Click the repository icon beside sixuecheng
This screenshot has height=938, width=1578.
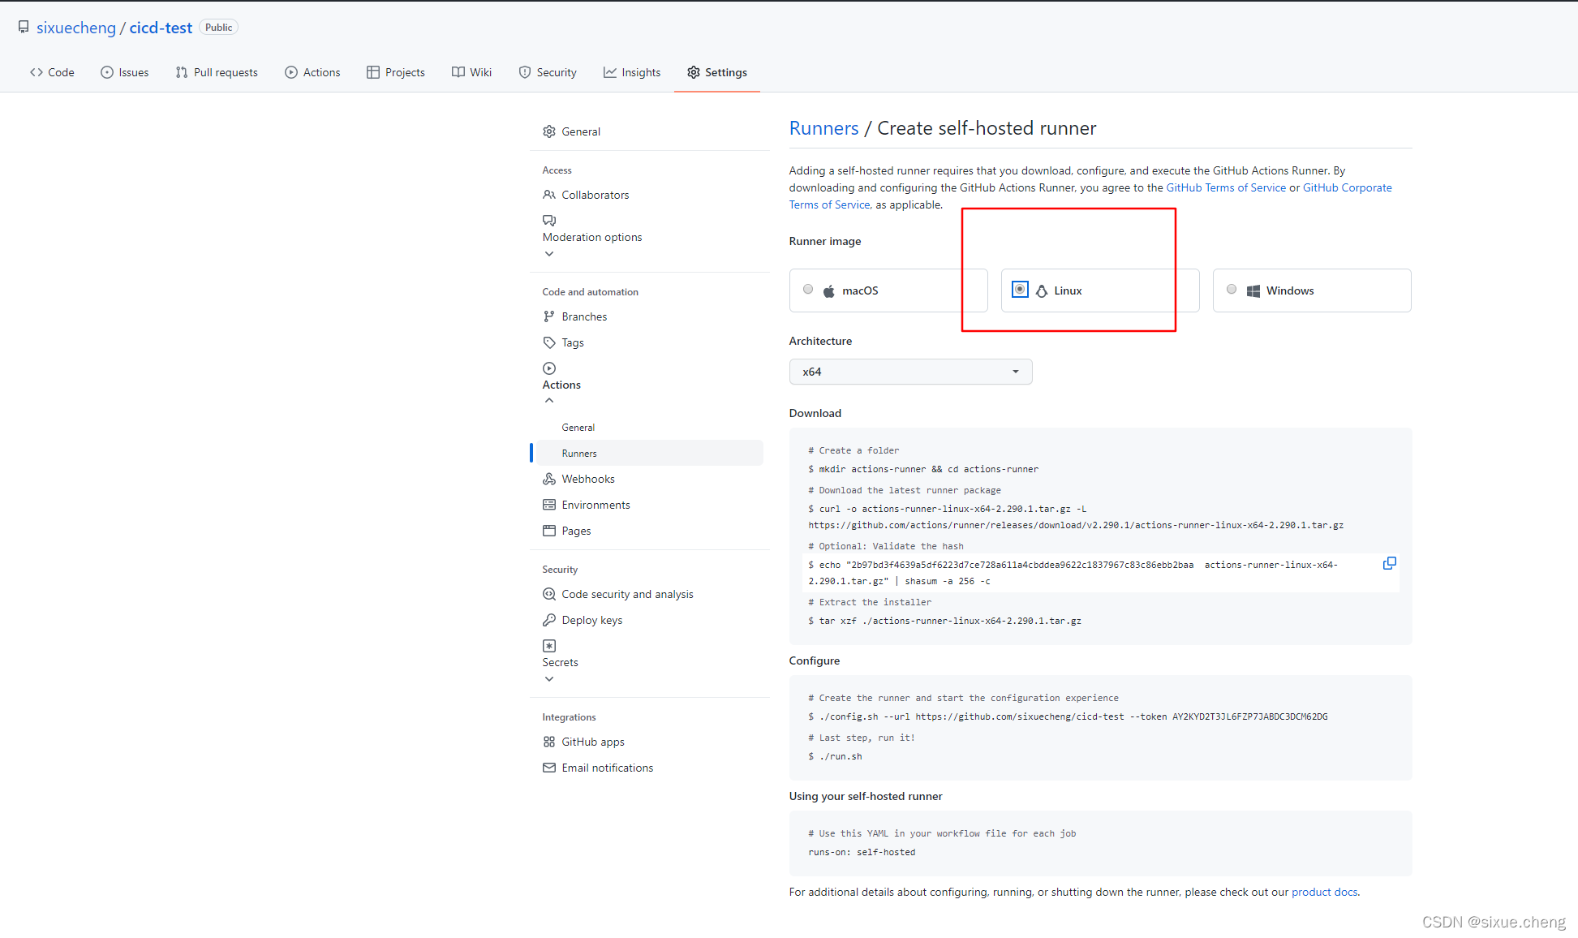click(24, 28)
